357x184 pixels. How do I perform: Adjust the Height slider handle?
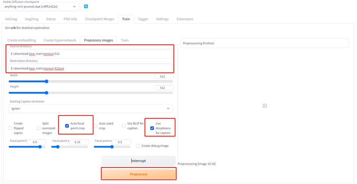pos(47,92)
